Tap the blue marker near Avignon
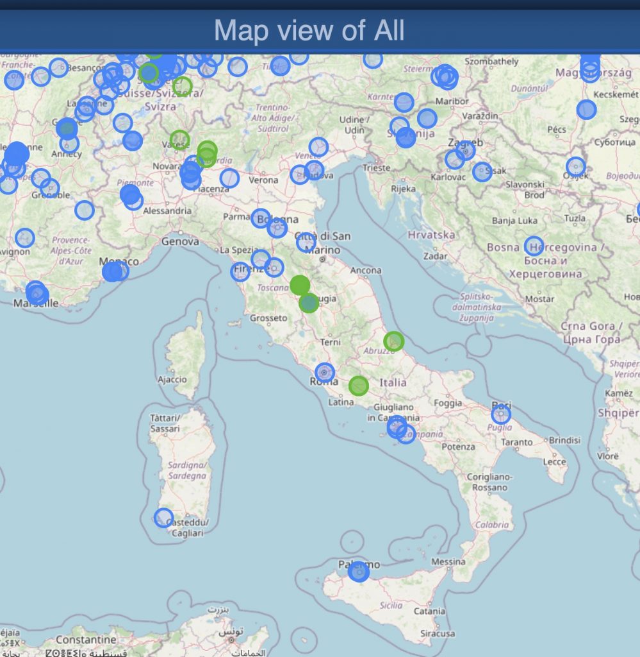Viewport: 640px width, 657px height. coord(24,238)
